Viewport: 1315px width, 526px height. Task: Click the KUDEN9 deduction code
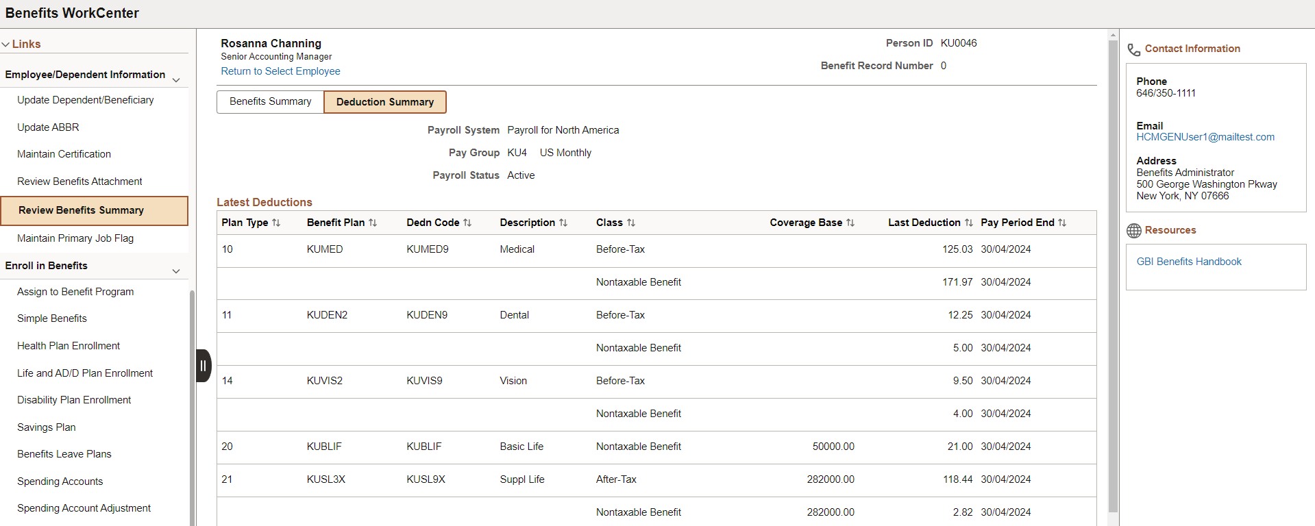click(x=427, y=315)
